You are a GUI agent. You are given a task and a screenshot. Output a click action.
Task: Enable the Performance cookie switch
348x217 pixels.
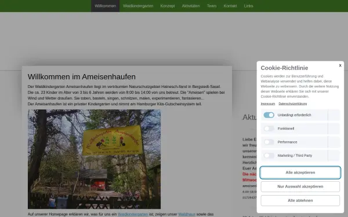point(269,142)
